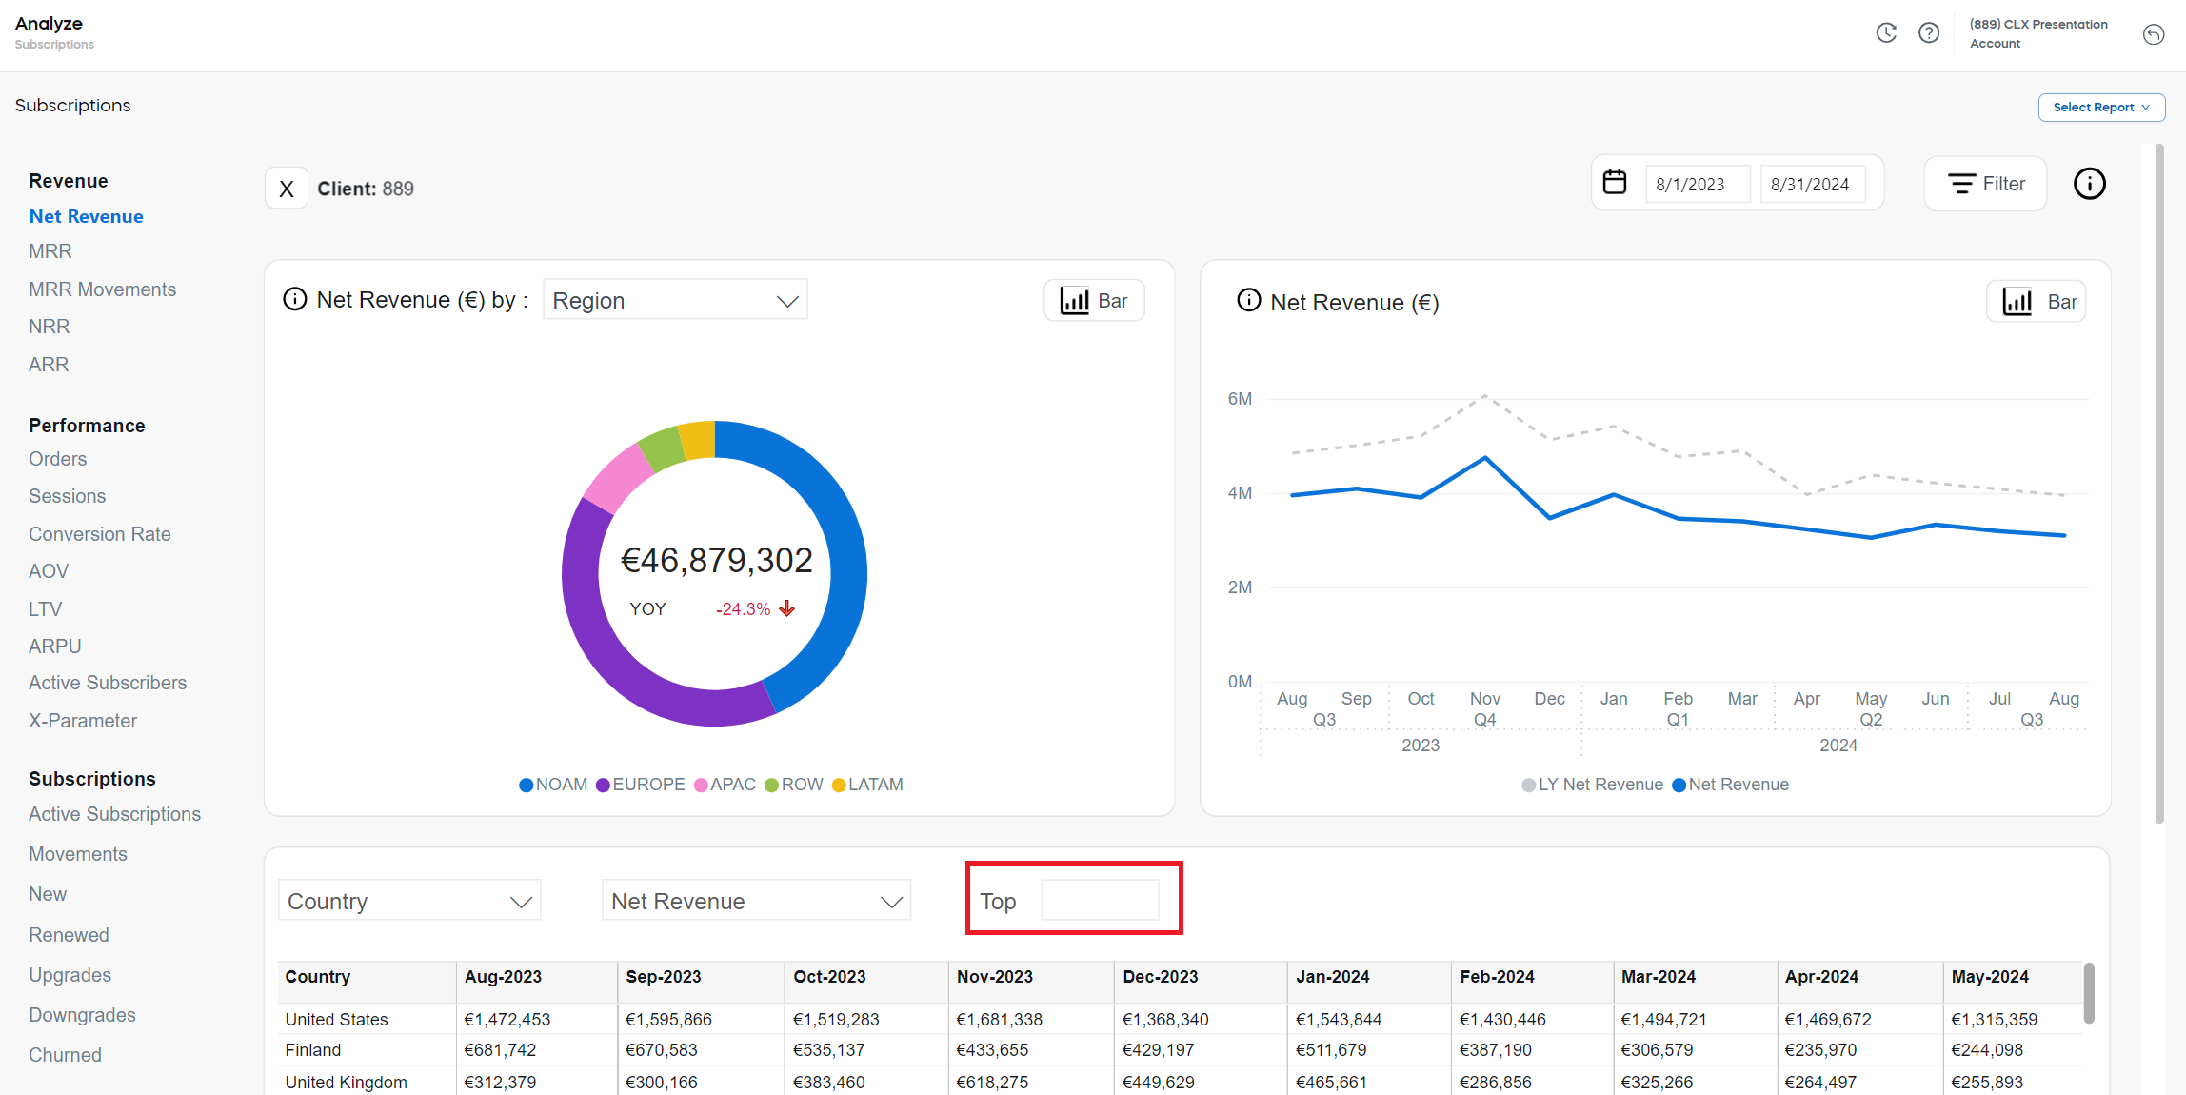Select ARR in the sidebar
The height and width of the screenshot is (1095, 2186).
(x=49, y=365)
